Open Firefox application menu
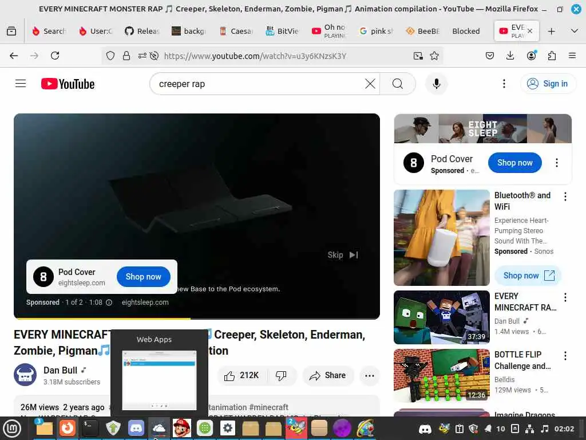The width and height of the screenshot is (586, 440). tap(572, 56)
